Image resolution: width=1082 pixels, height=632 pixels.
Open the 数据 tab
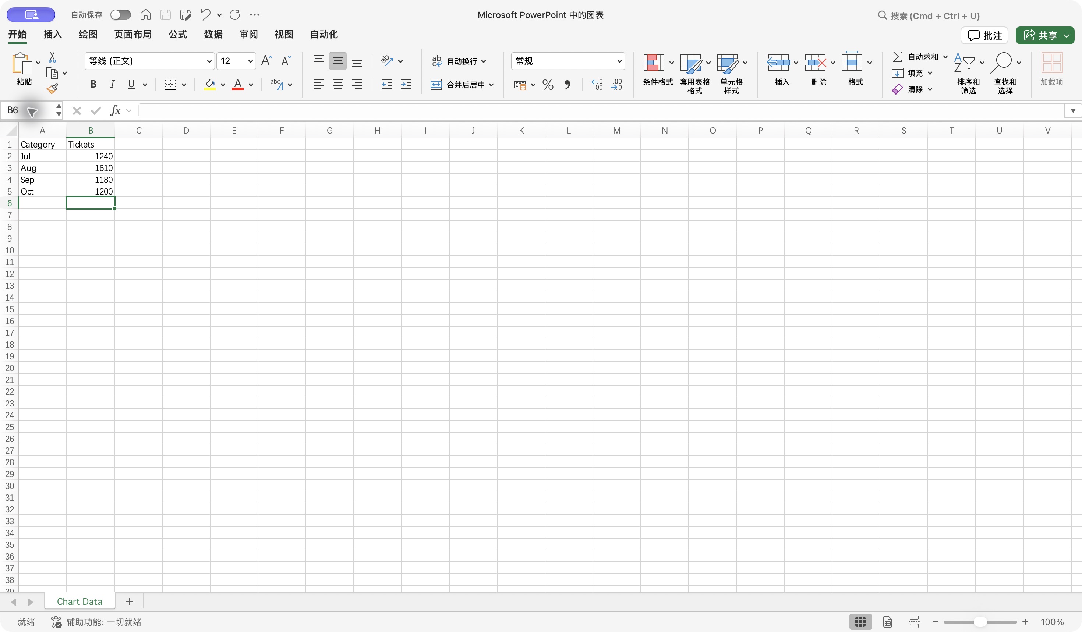213,34
